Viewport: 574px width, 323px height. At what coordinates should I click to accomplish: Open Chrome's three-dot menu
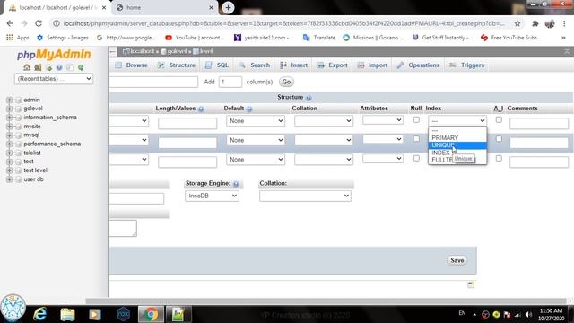tap(564, 23)
